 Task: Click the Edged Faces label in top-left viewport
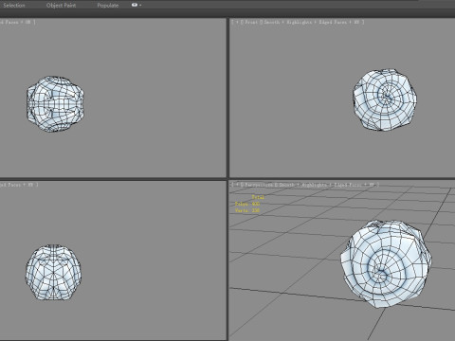coord(9,22)
